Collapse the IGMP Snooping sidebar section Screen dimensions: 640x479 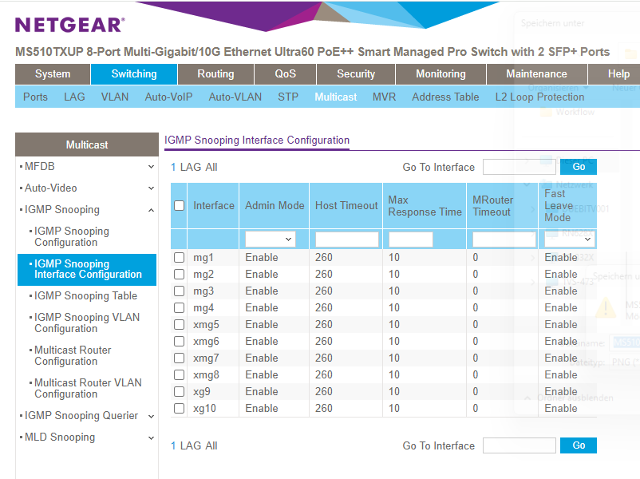click(x=151, y=210)
